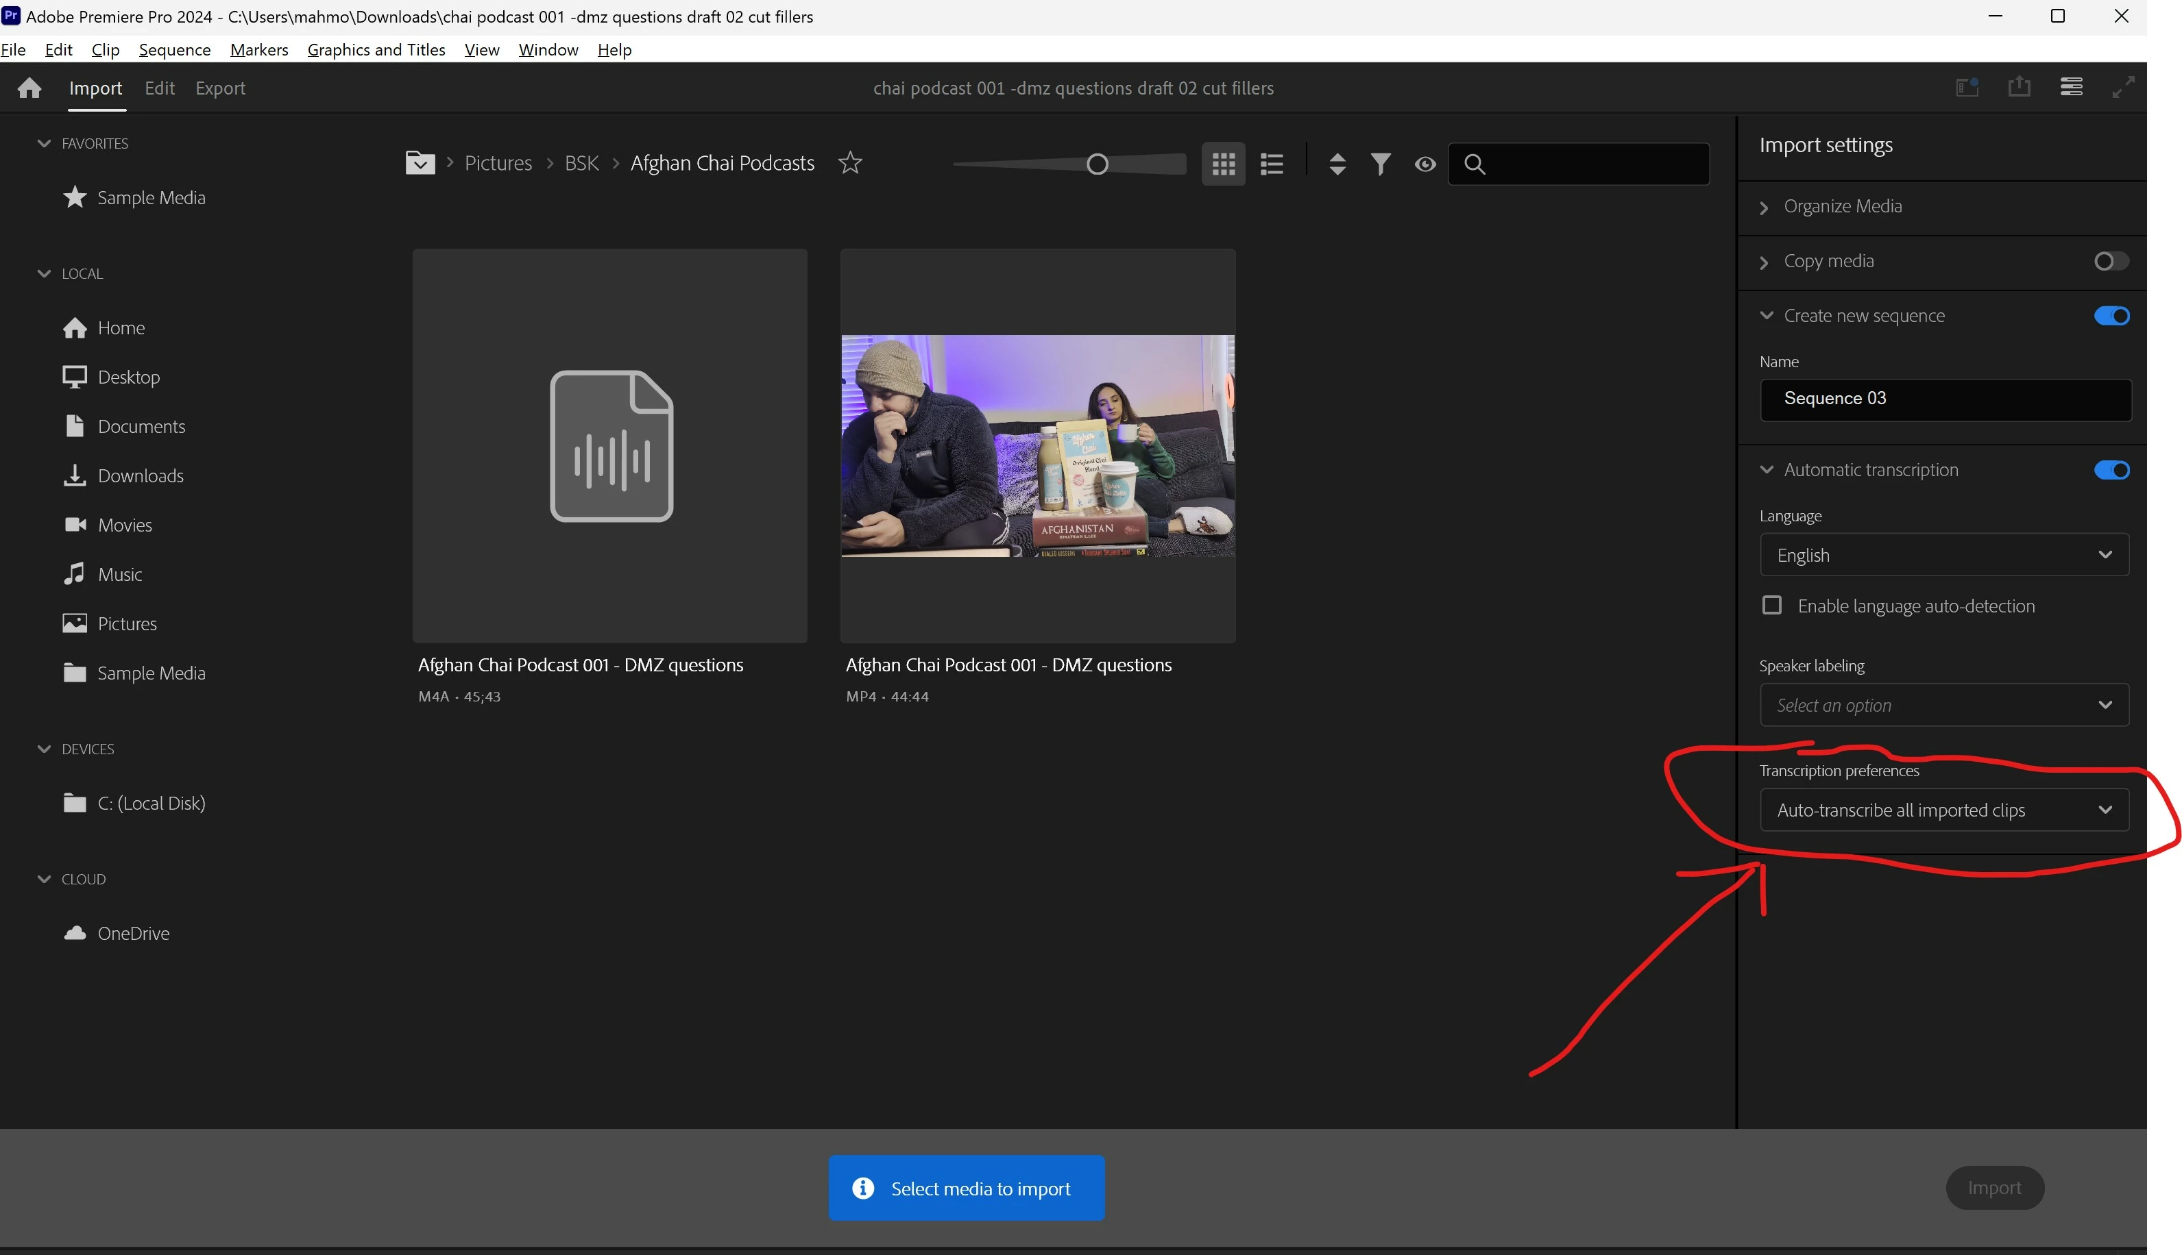Adjust the thumbnail size slider

pos(1096,164)
